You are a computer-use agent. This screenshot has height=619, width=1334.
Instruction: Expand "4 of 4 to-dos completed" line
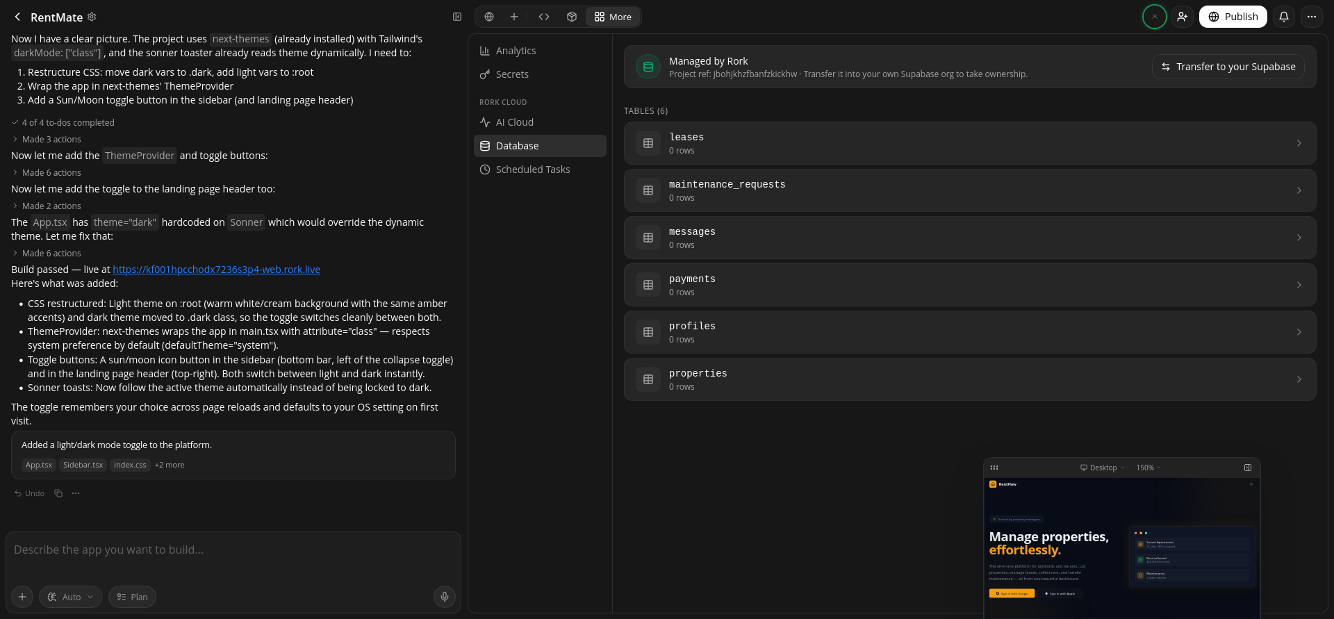(x=63, y=122)
